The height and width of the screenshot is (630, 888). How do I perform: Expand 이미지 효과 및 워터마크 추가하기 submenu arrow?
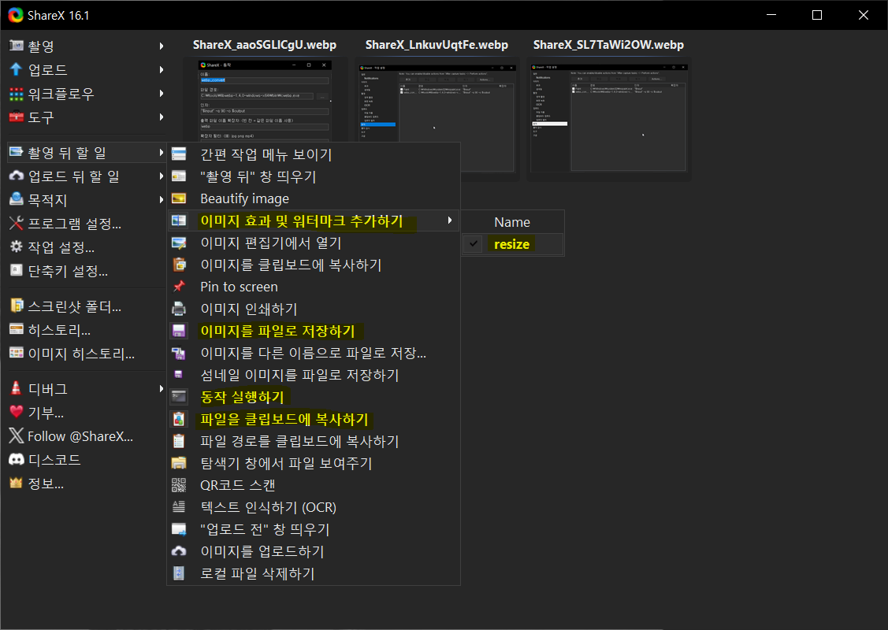450,220
